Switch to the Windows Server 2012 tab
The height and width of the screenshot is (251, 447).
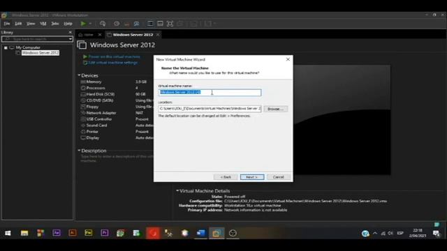(x=133, y=35)
